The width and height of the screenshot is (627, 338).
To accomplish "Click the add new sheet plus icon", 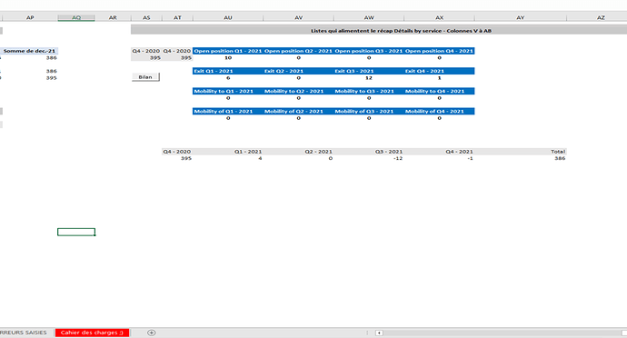I will (x=151, y=333).
